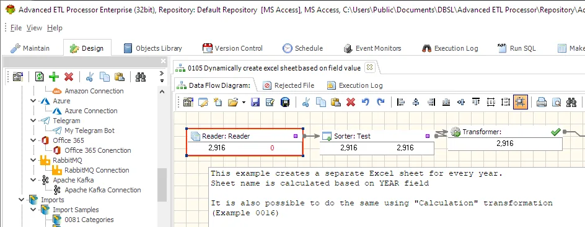585x227 pixels.
Task: Switch to the Rejected File sub-tab
Action: pyautogui.click(x=288, y=85)
